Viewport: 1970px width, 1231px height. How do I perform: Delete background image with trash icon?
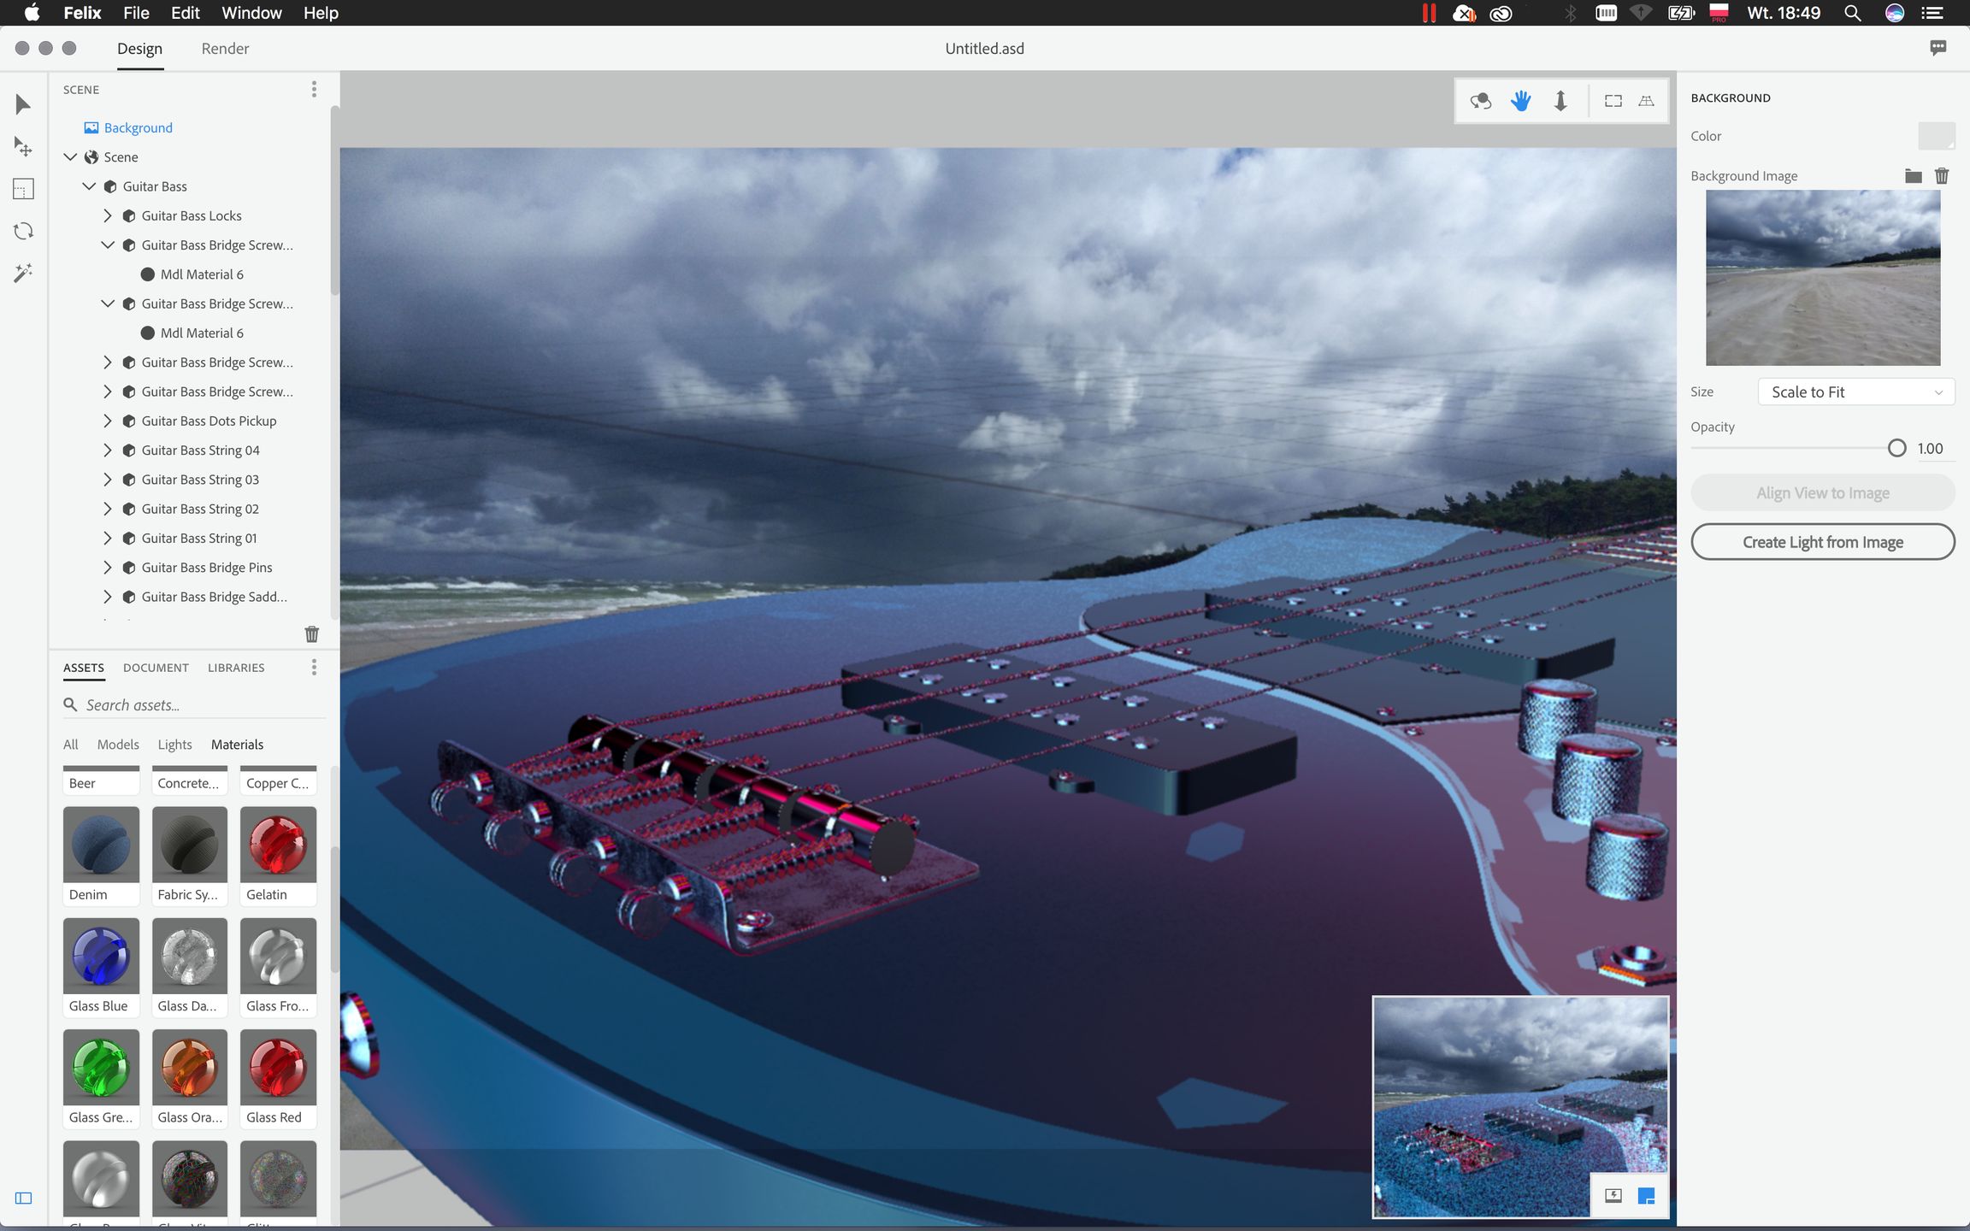click(x=1942, y=175)
